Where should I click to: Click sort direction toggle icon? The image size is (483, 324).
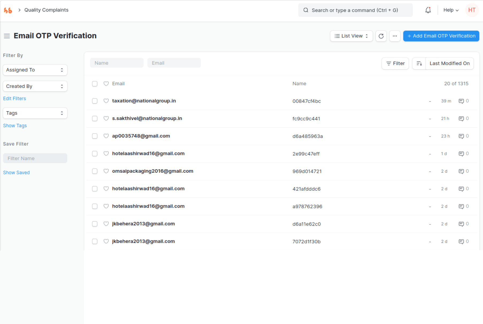point(419,63)
